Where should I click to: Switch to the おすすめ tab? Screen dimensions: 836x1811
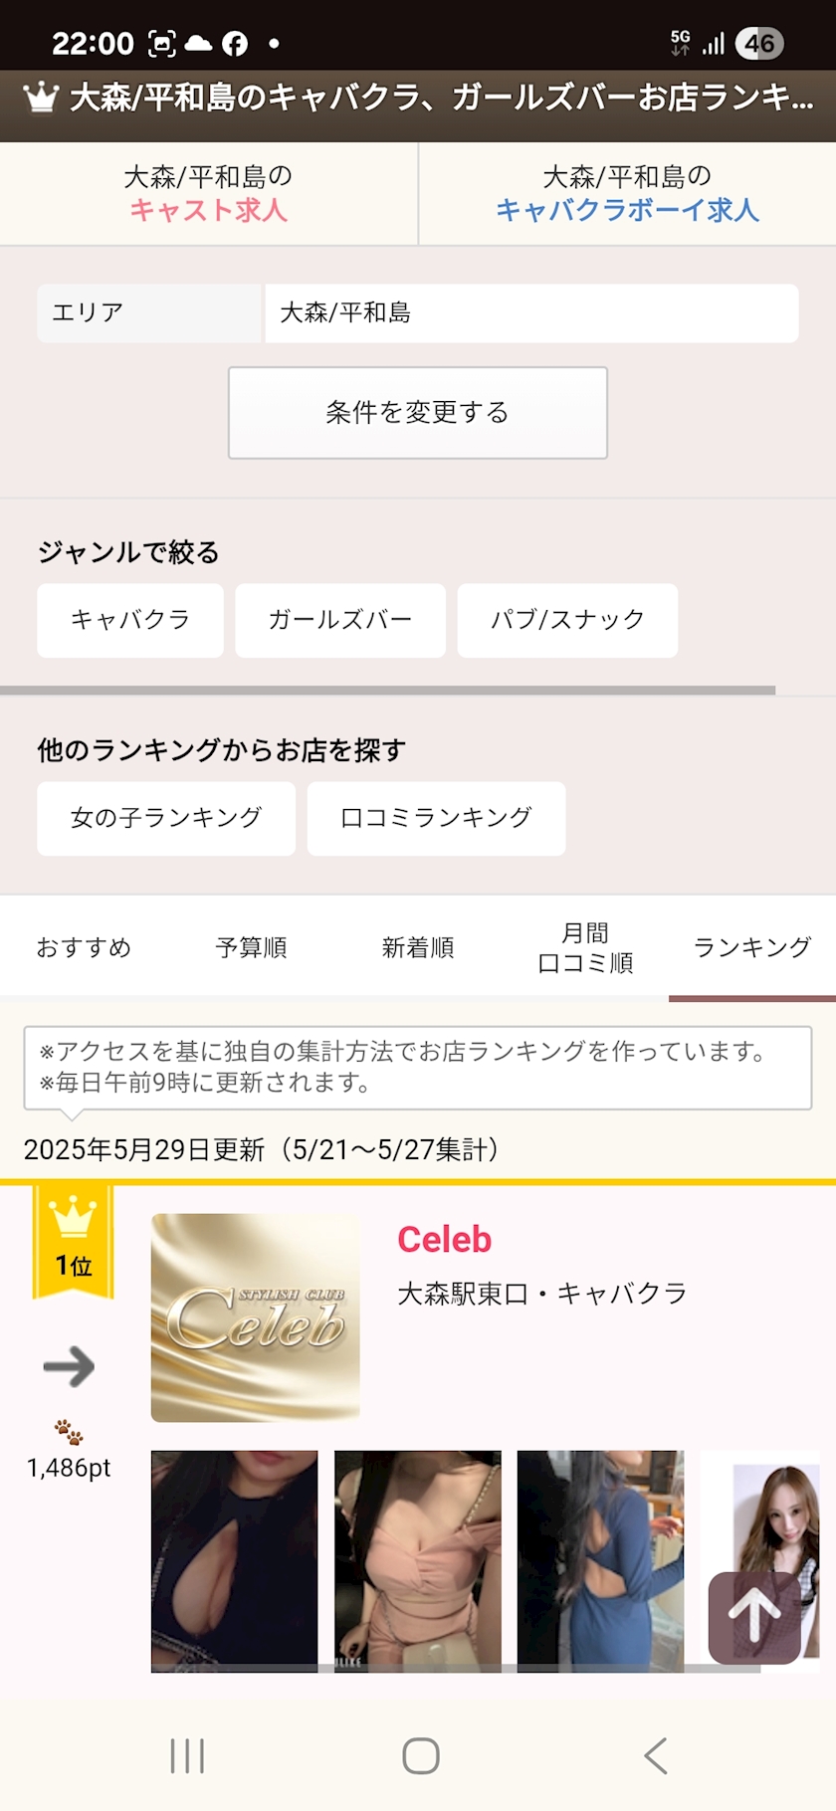(84, 947)
